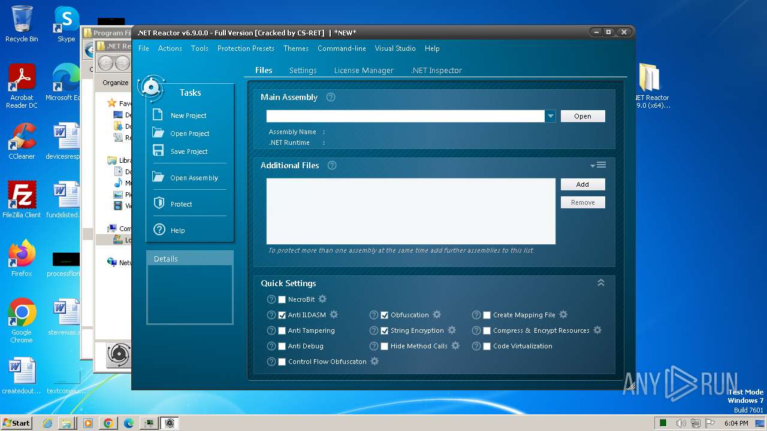Viewport: 767px width, 431px height.
Task: Click Organize in the Explorer window
Action: [x=115, y=83]
